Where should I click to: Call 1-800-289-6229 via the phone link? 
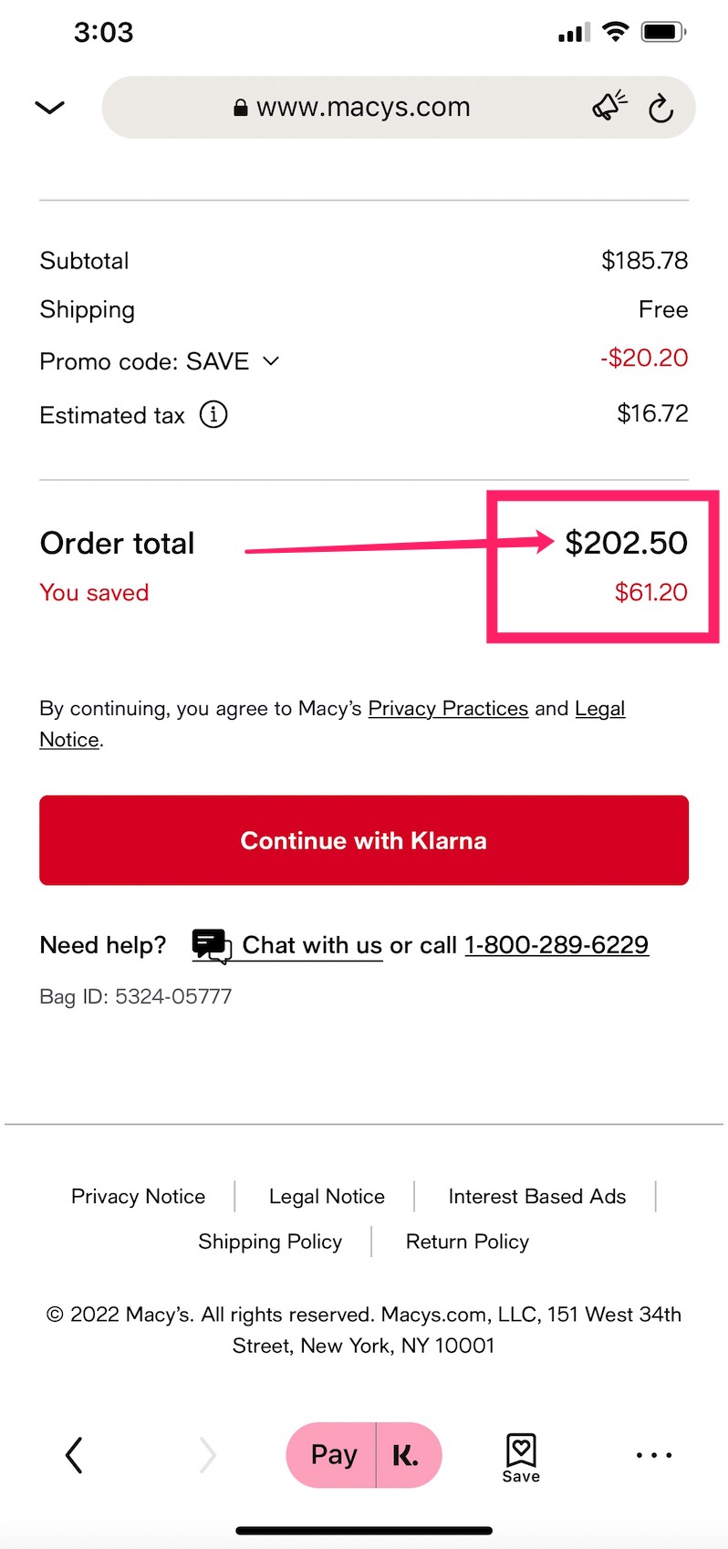[x=556, y=944]
